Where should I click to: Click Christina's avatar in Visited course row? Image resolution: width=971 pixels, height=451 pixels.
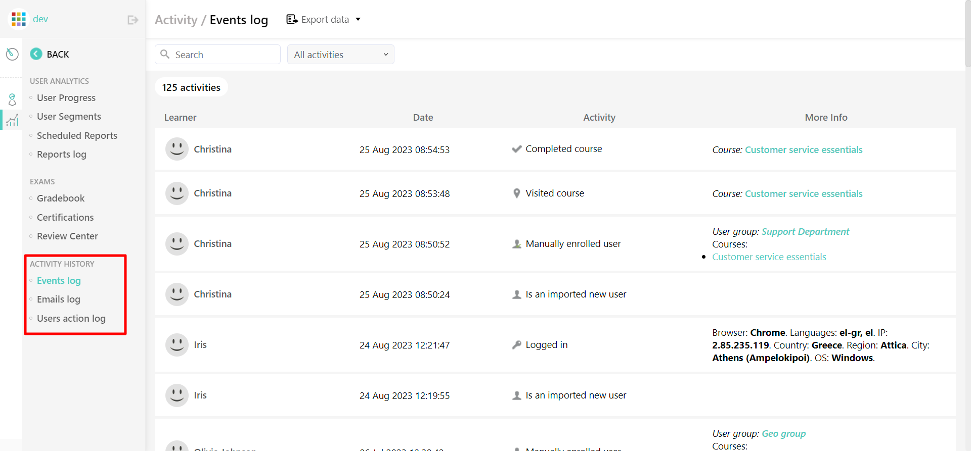[177, 193]
